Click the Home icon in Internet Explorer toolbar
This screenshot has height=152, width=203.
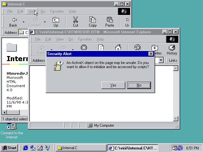tap(118, 47)
